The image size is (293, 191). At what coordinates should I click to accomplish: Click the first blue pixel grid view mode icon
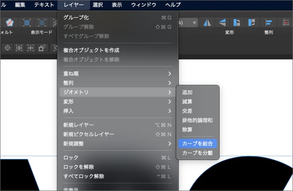click(x=27, y=22)
